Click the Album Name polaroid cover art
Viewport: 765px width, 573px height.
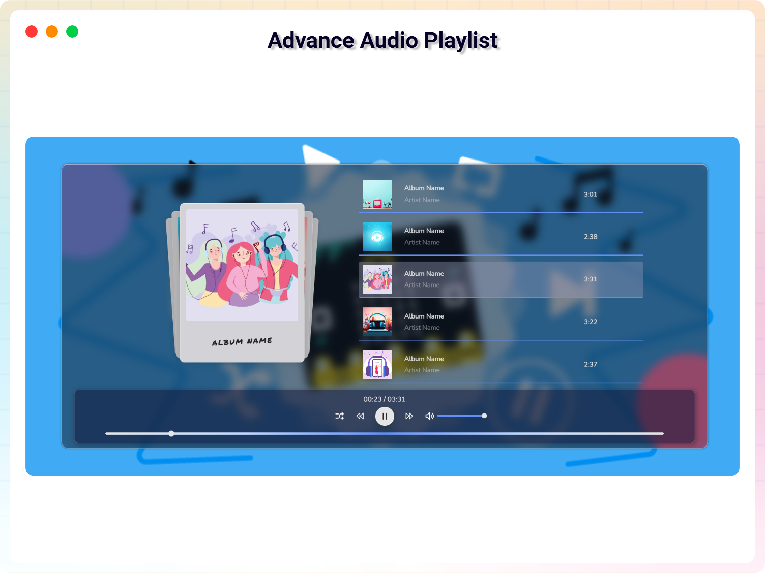pyautogui.click(x=242, y=282)
